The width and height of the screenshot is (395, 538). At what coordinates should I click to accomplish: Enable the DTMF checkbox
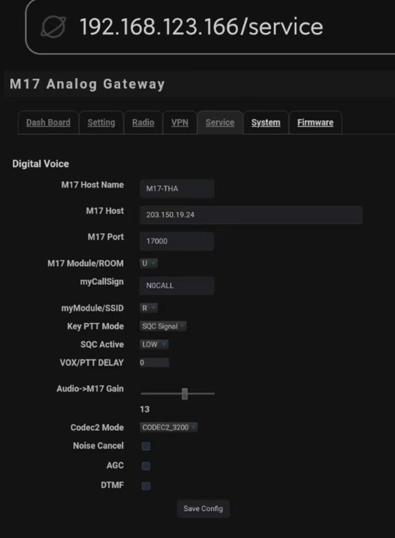(146, 486)
